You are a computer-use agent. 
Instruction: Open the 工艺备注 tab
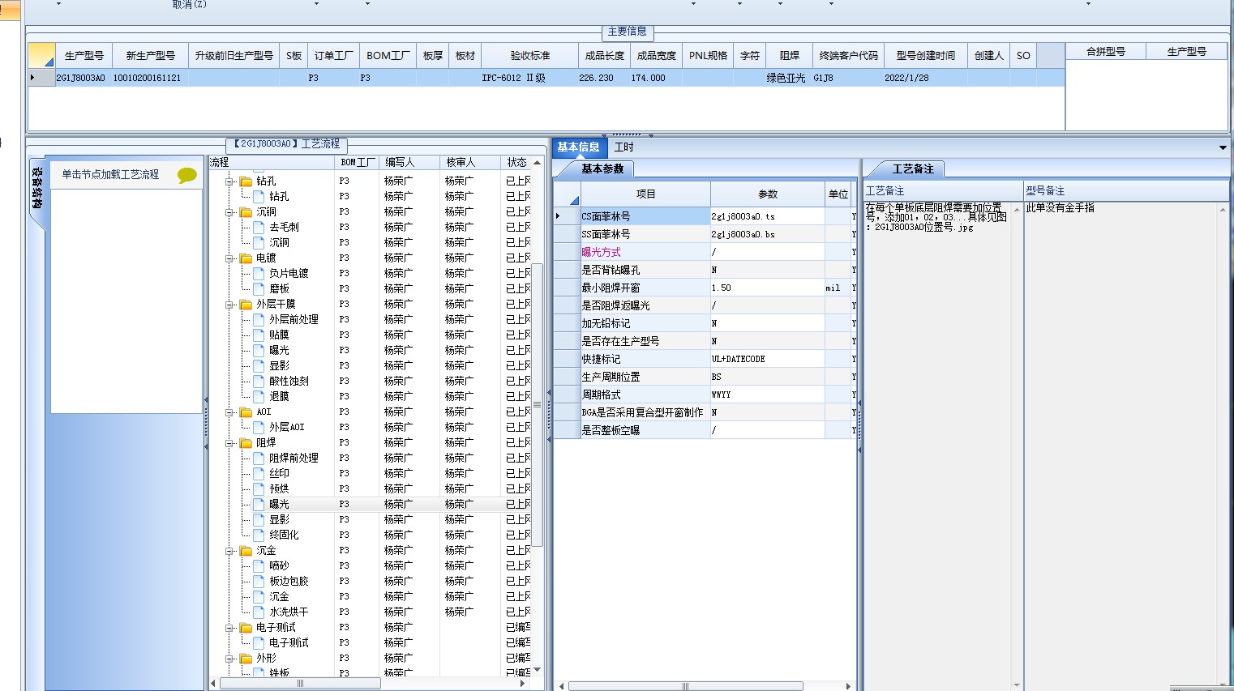(913, 168)
